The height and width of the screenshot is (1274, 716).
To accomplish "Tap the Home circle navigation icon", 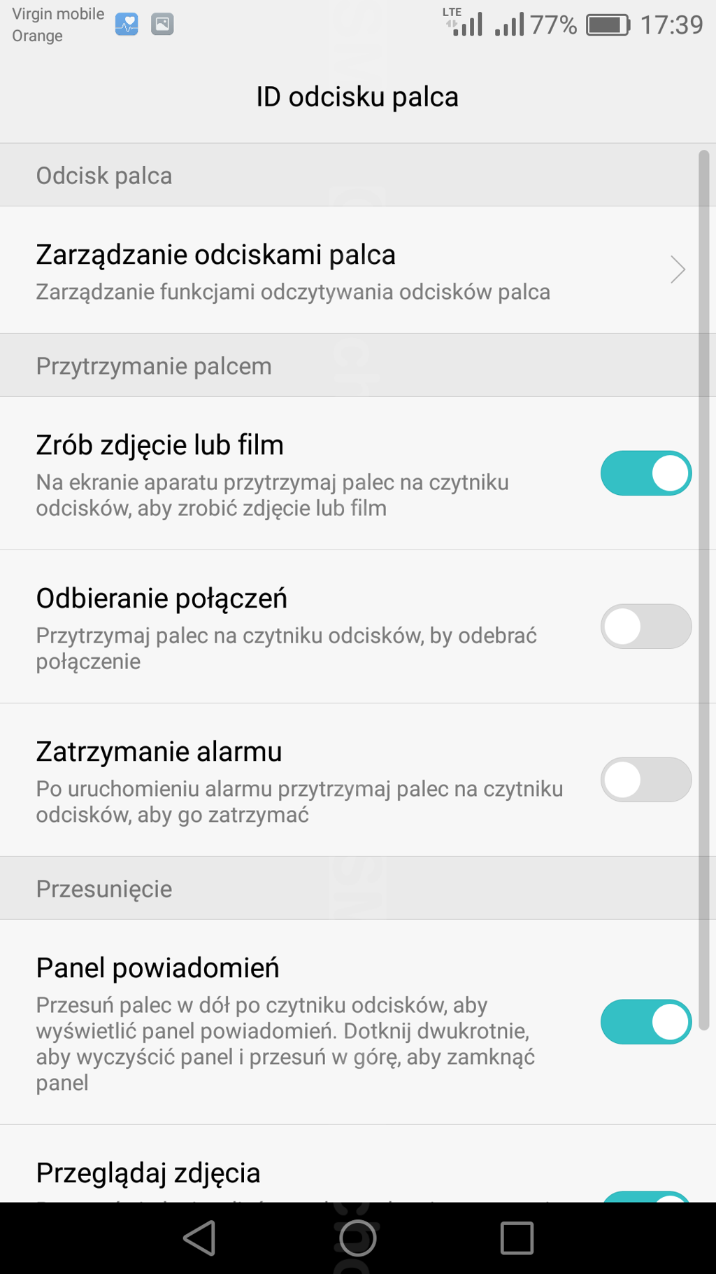I will point(357,1238).
